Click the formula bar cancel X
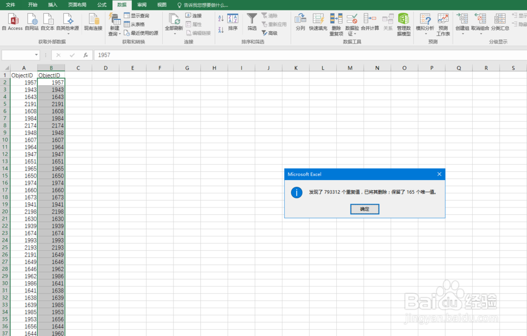Screen dimensions: 527x336 58,55
